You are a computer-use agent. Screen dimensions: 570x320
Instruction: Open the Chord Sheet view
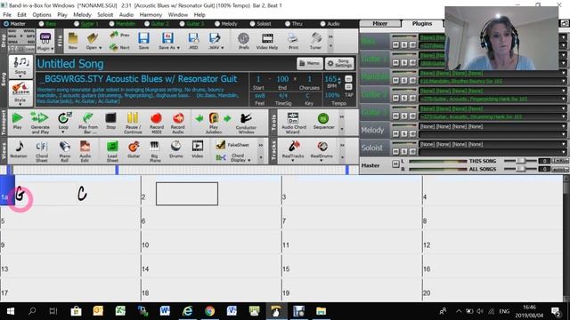[x=42, y=151]
